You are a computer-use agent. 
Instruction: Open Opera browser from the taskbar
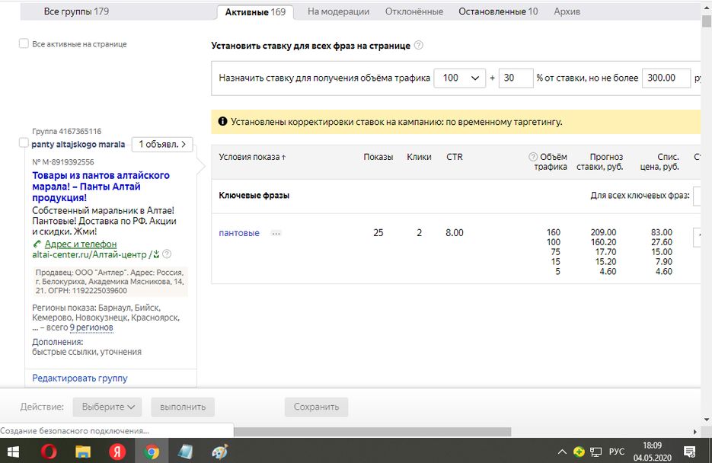[48, 452]
